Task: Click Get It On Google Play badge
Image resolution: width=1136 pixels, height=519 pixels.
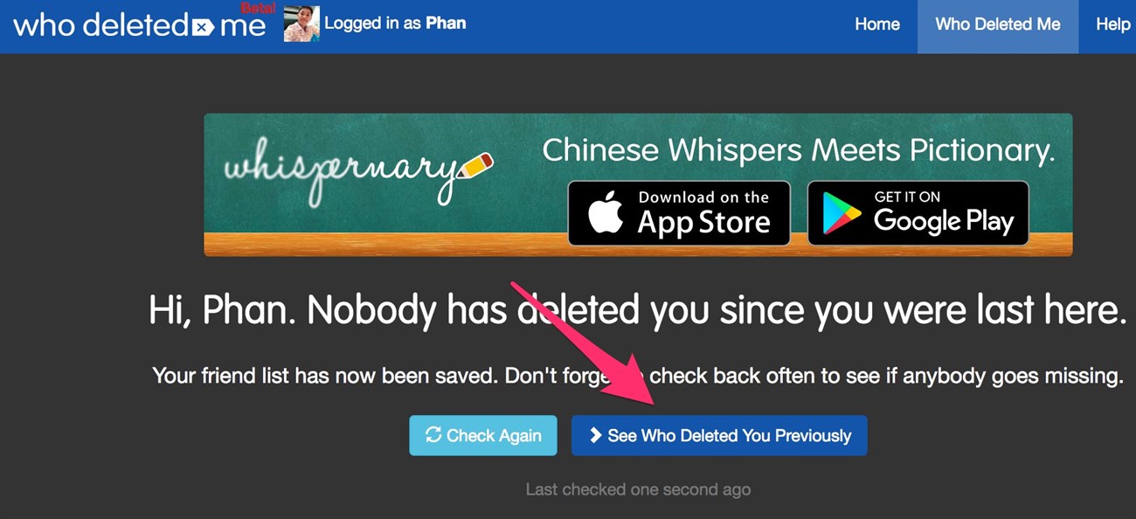Action: pos(918,213)
